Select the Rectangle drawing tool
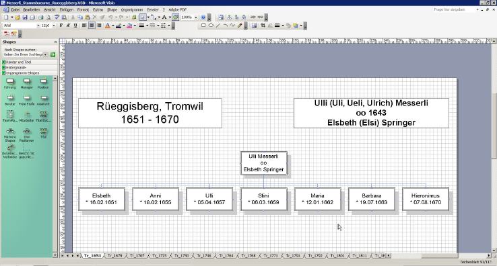This screenshot has height=266, width=497. pos(203,26)
